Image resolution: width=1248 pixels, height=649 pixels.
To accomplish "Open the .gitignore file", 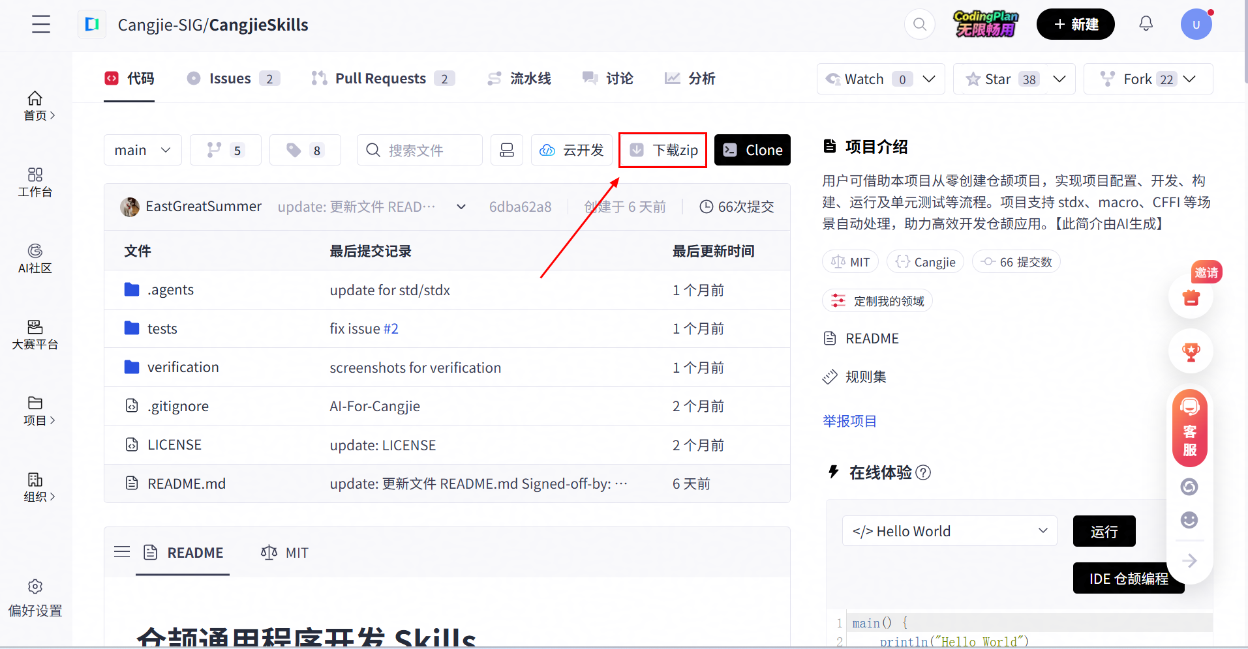I will [177, 406].
